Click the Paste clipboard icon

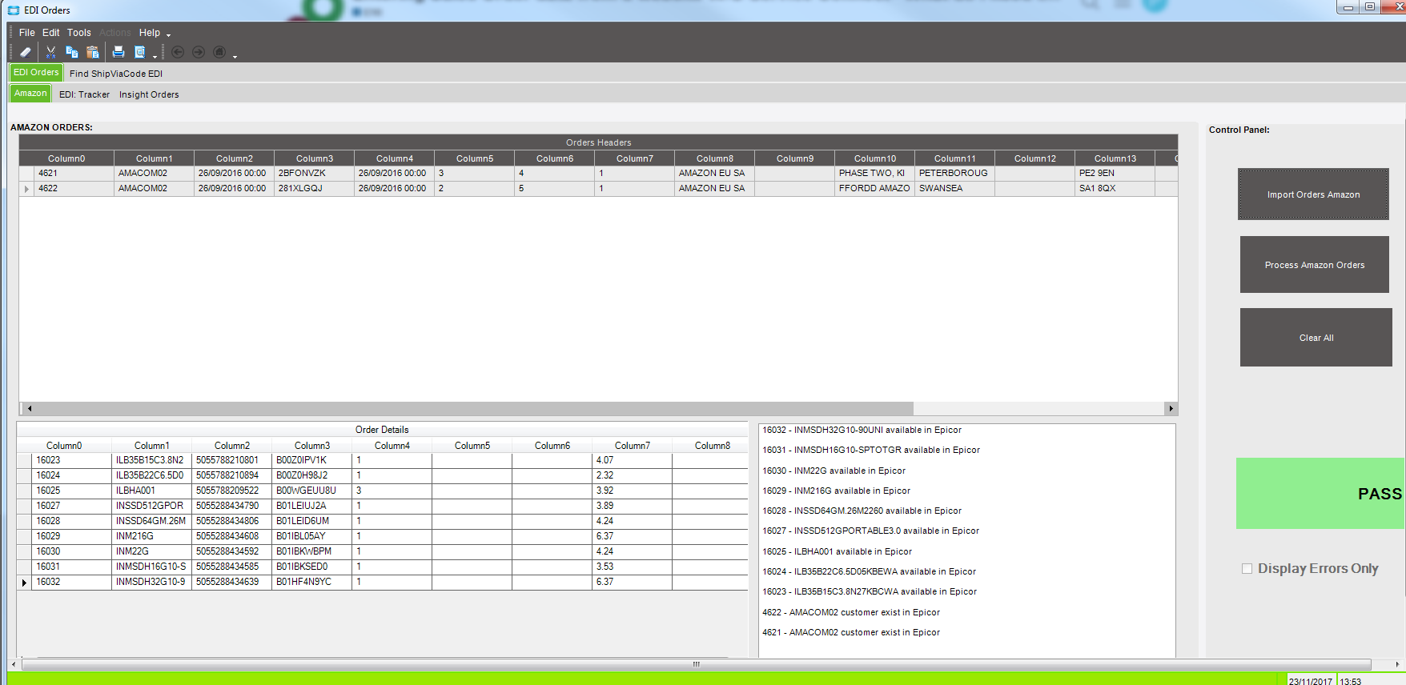click(92, 52)
